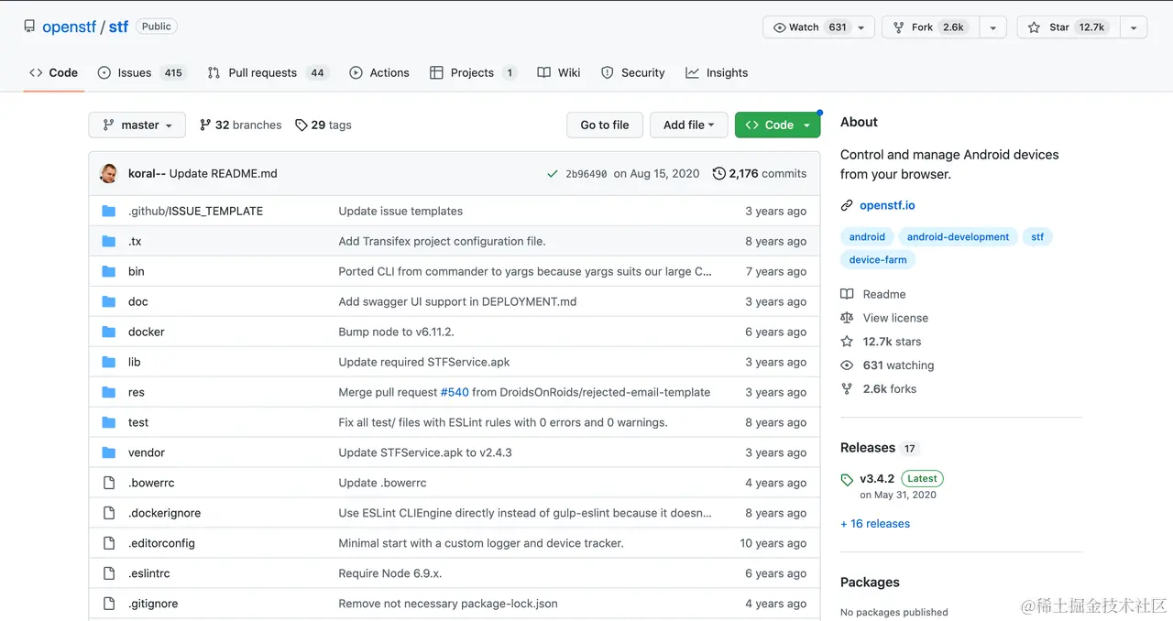
Task: Open the v3.4.2 release link
Action: 877,478
